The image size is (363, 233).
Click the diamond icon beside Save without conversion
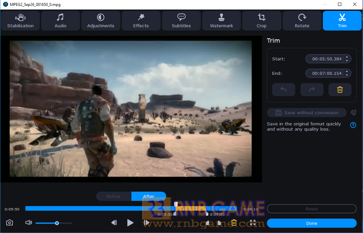pyautogui.click(x=353, y=113)
